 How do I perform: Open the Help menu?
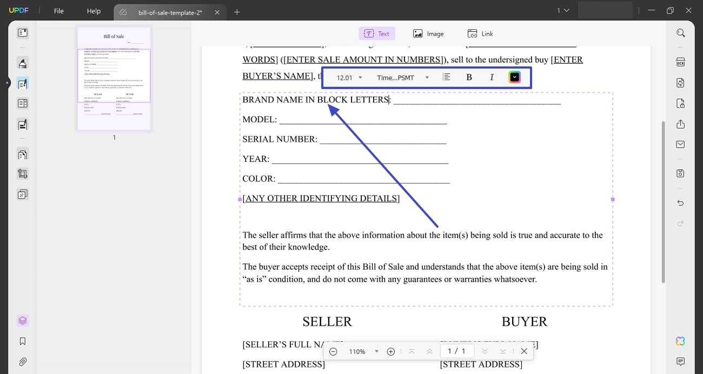94,11
